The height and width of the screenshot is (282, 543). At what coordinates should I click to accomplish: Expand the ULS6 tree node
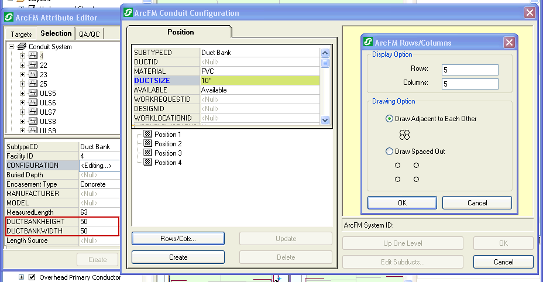tap(23, 103)
